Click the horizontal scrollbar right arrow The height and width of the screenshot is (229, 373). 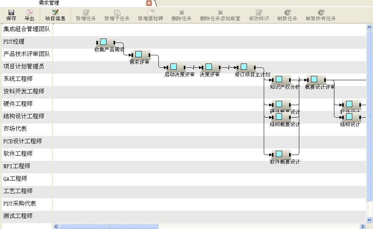(362, 226)
